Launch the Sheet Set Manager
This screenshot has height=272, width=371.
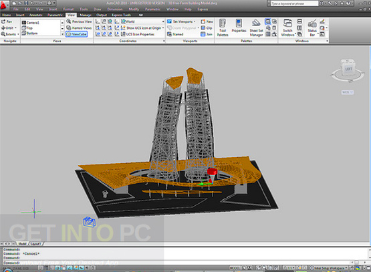click(x=256, y=28)
